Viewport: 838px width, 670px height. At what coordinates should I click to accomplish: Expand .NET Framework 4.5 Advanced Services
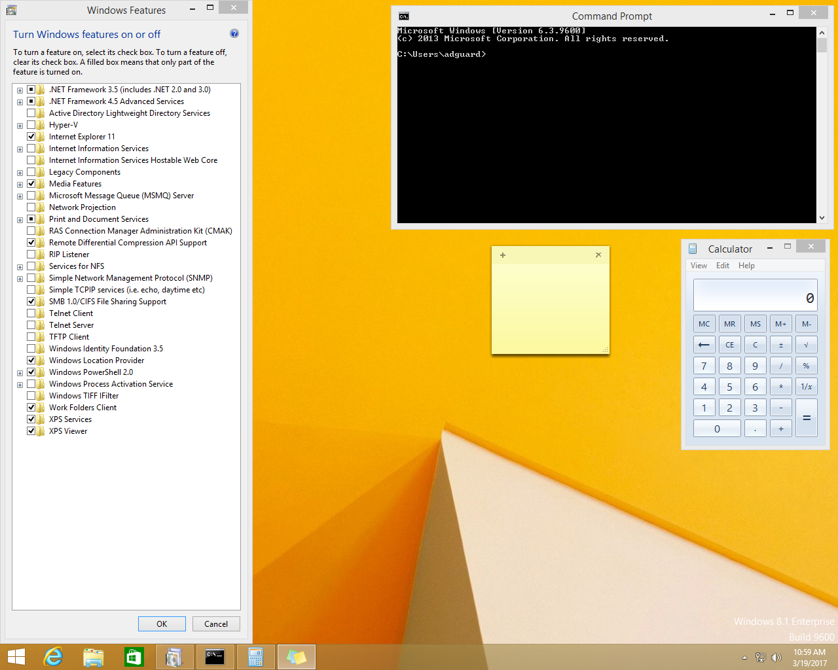[x=20, y=102]
